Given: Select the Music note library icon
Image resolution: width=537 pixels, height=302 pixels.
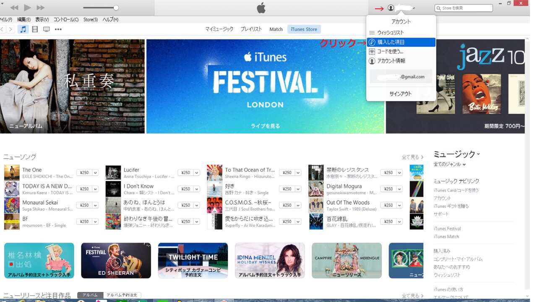Looking at the screenshot, I should [x=23, y=29].
